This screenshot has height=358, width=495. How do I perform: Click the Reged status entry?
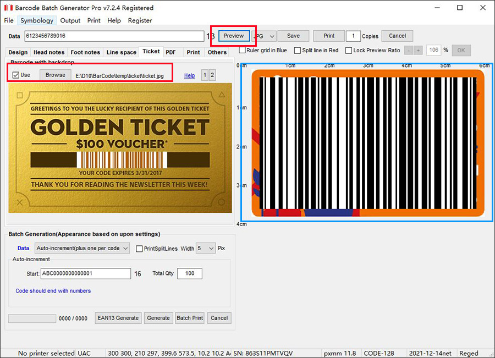(469, 353)
